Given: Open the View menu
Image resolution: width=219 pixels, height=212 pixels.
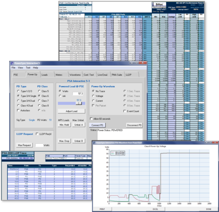Looking at the screenshot, I should click(21, 68).
